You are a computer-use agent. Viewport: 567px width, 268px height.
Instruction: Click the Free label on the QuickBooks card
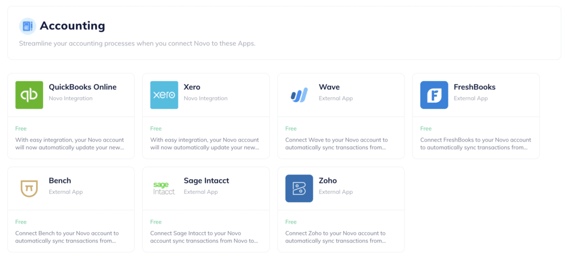[x=21, y=128]
